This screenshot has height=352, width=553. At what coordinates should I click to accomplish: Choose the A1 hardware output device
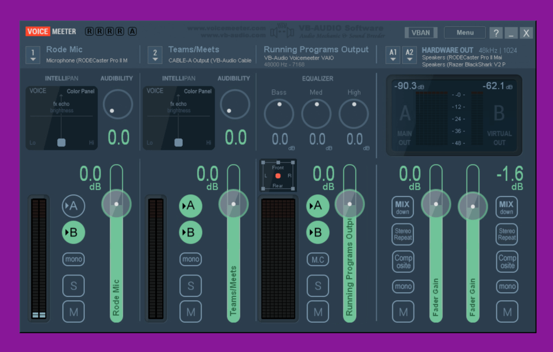point(393,55)
